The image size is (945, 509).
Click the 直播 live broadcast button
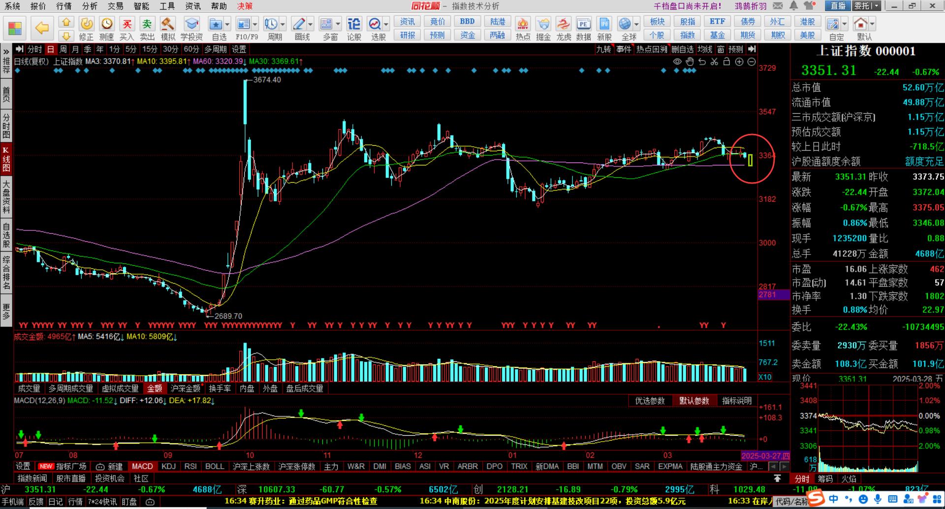[x=838, y=6]
